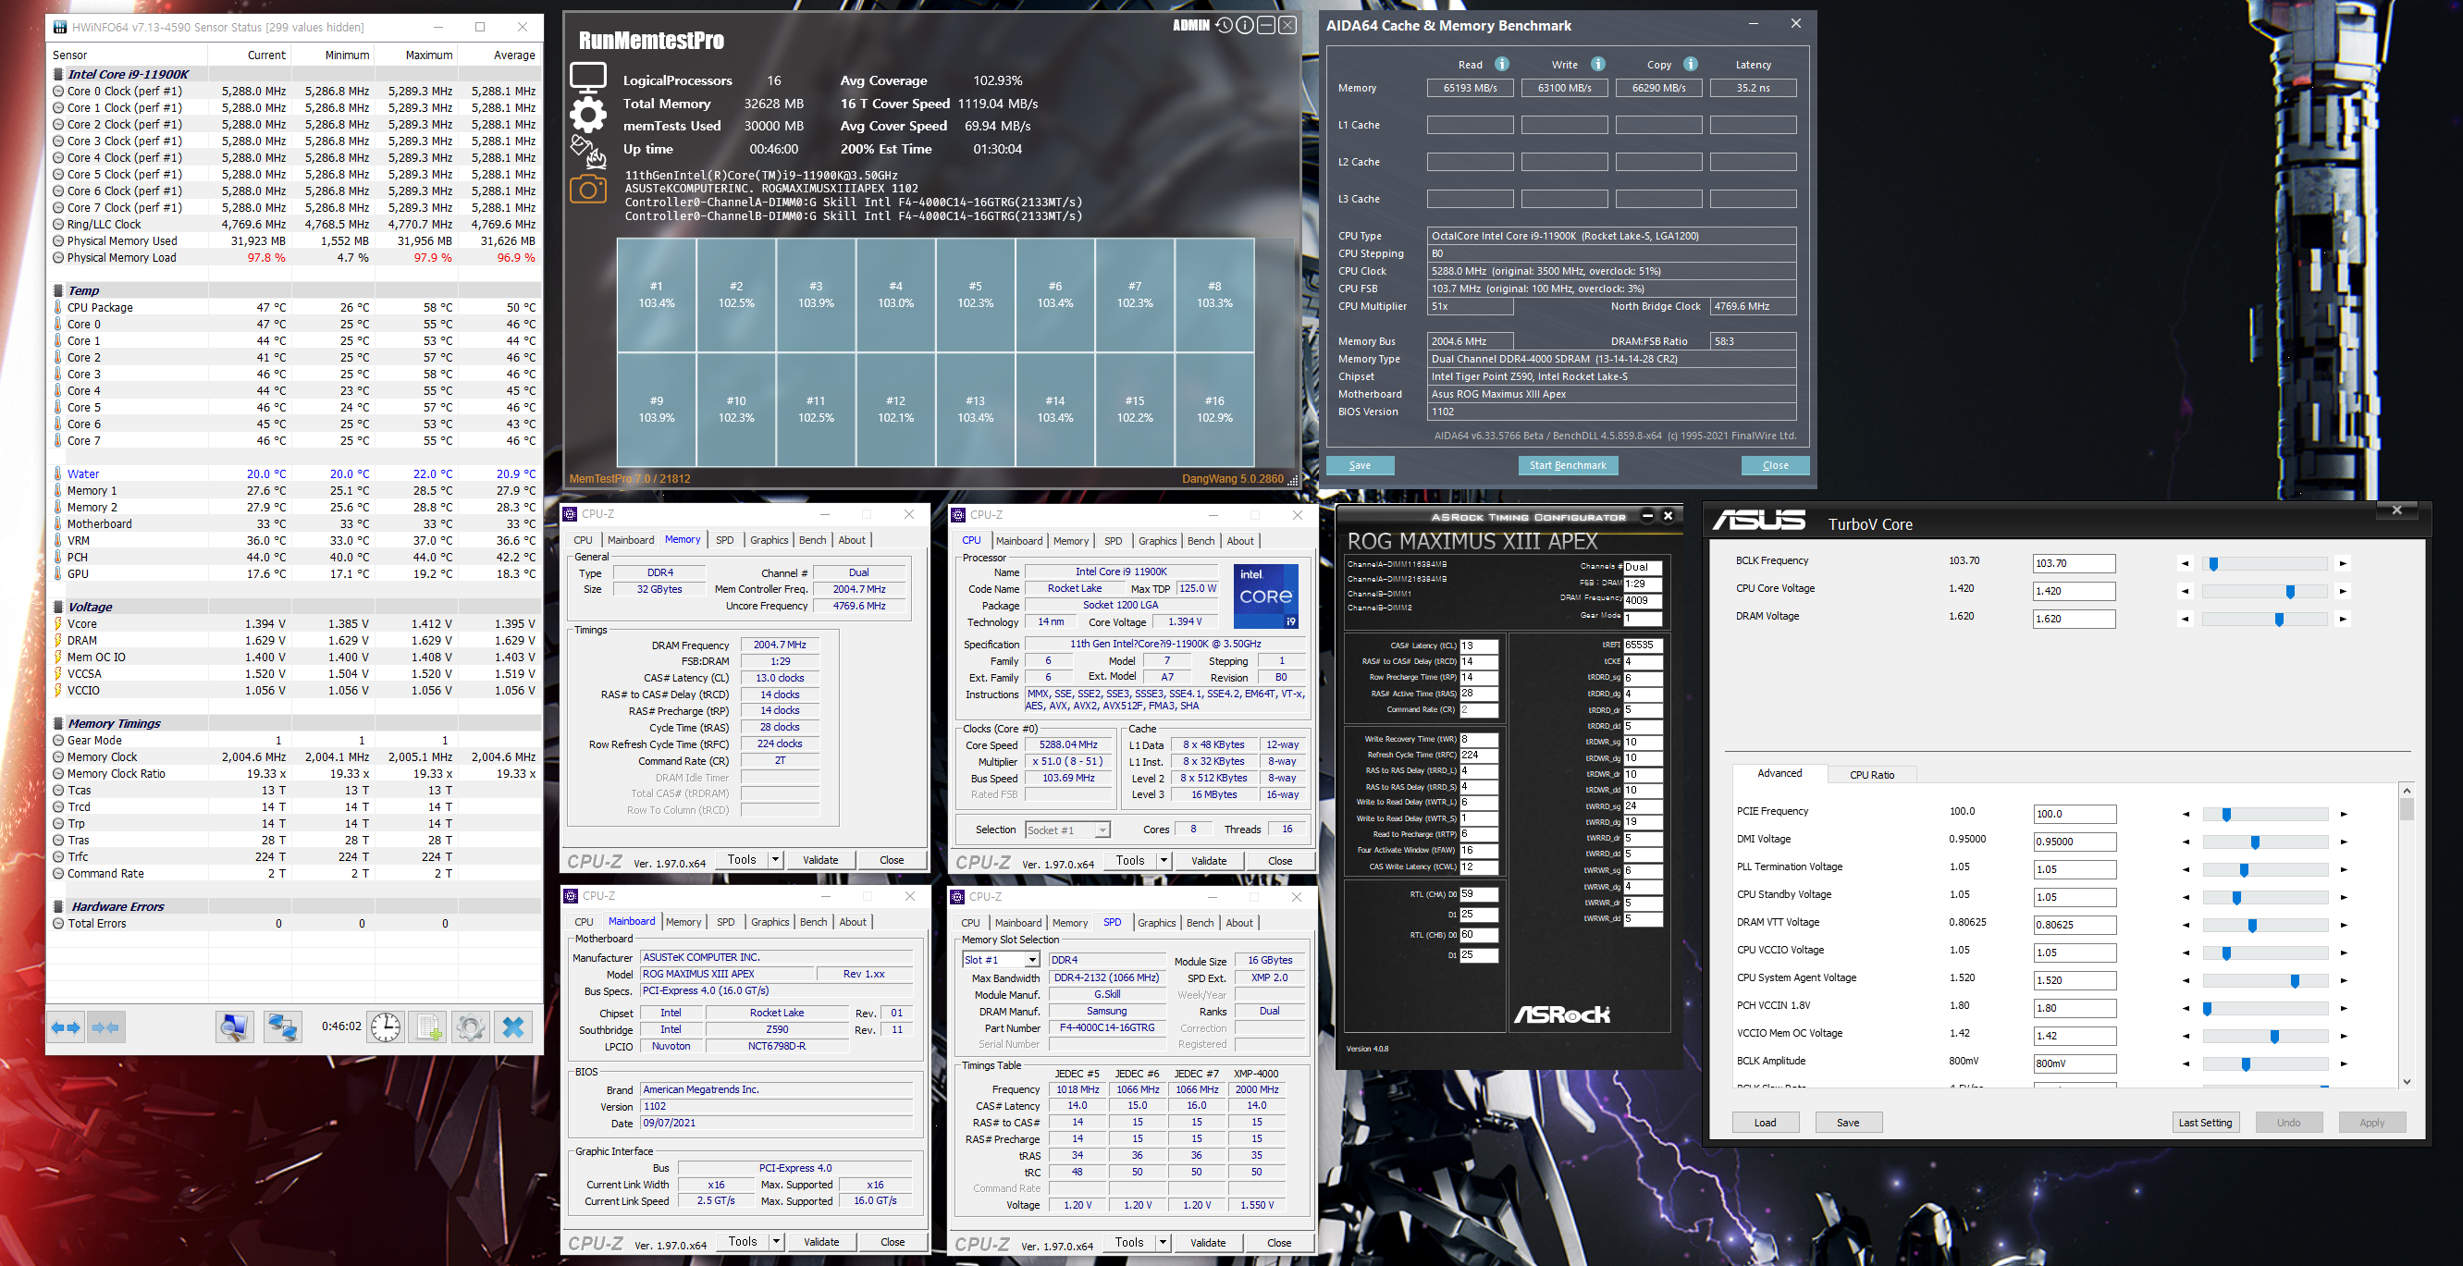Click the RunMemtestPro camera screenshot icon
Image resolution: width=2463 pixels, height=1266 pixels.
point(587,190)
